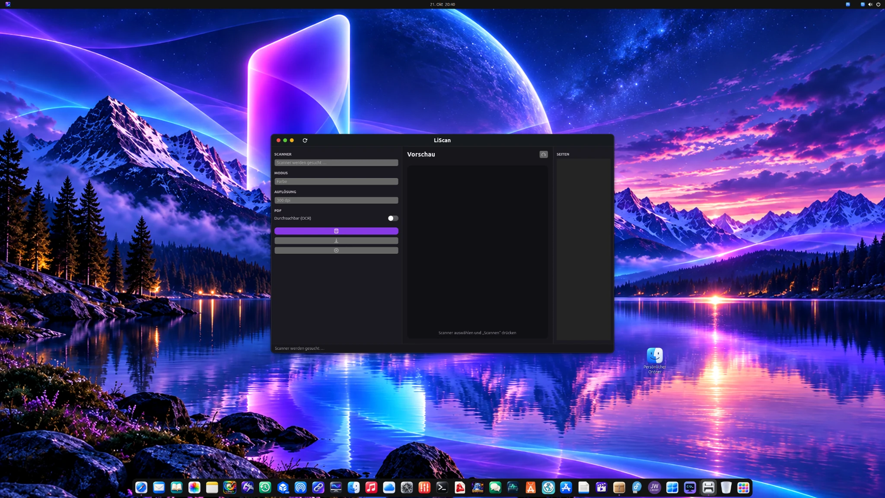Image resolution: width=885 pixels, height=498 pixels.
Task: Open Persönlicher Ordner desktop icon
Action: (655, 361)
